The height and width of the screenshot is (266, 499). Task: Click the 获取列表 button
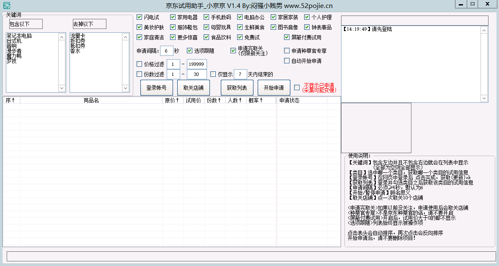click(x=237, y=88)
